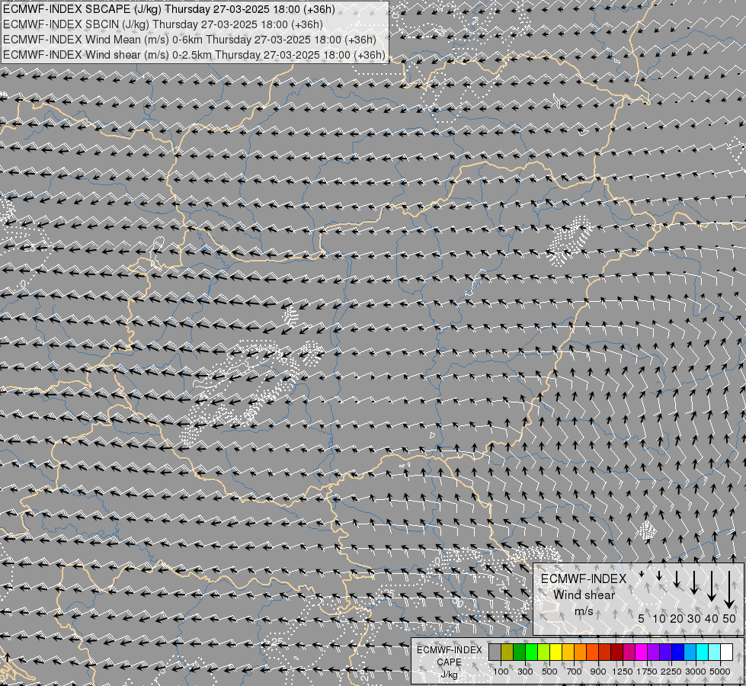Viewport: 746px width, 686px height.
Task: Pick the cyan swatch right after 3000
Action: click(x=703, y=652)
